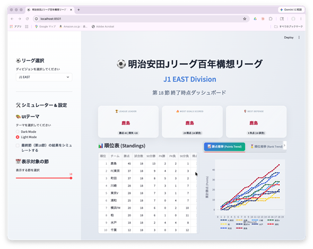Open the browser extensions puzzle icon

(x=271, y=19)
